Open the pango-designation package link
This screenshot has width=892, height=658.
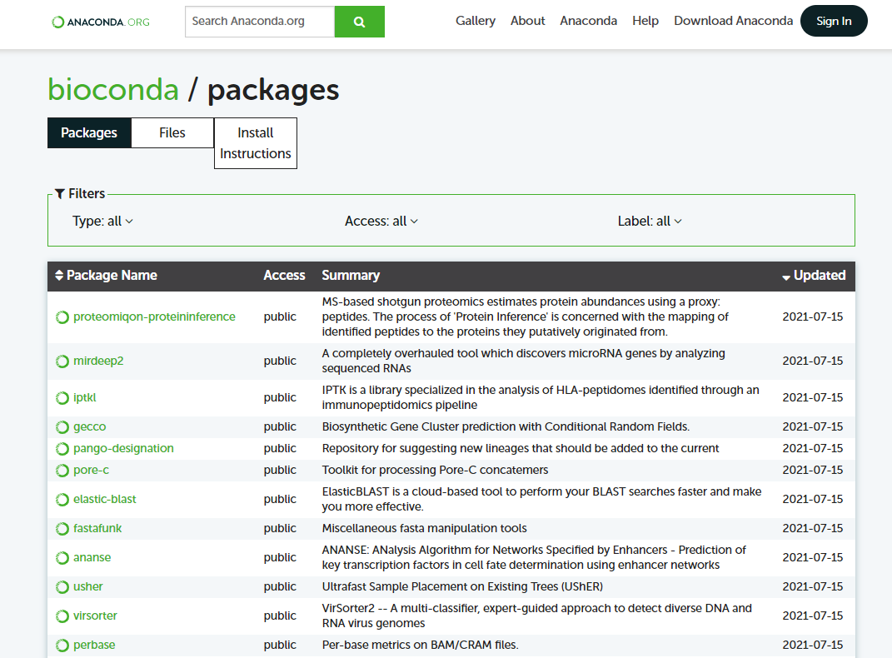coord(123,449)
